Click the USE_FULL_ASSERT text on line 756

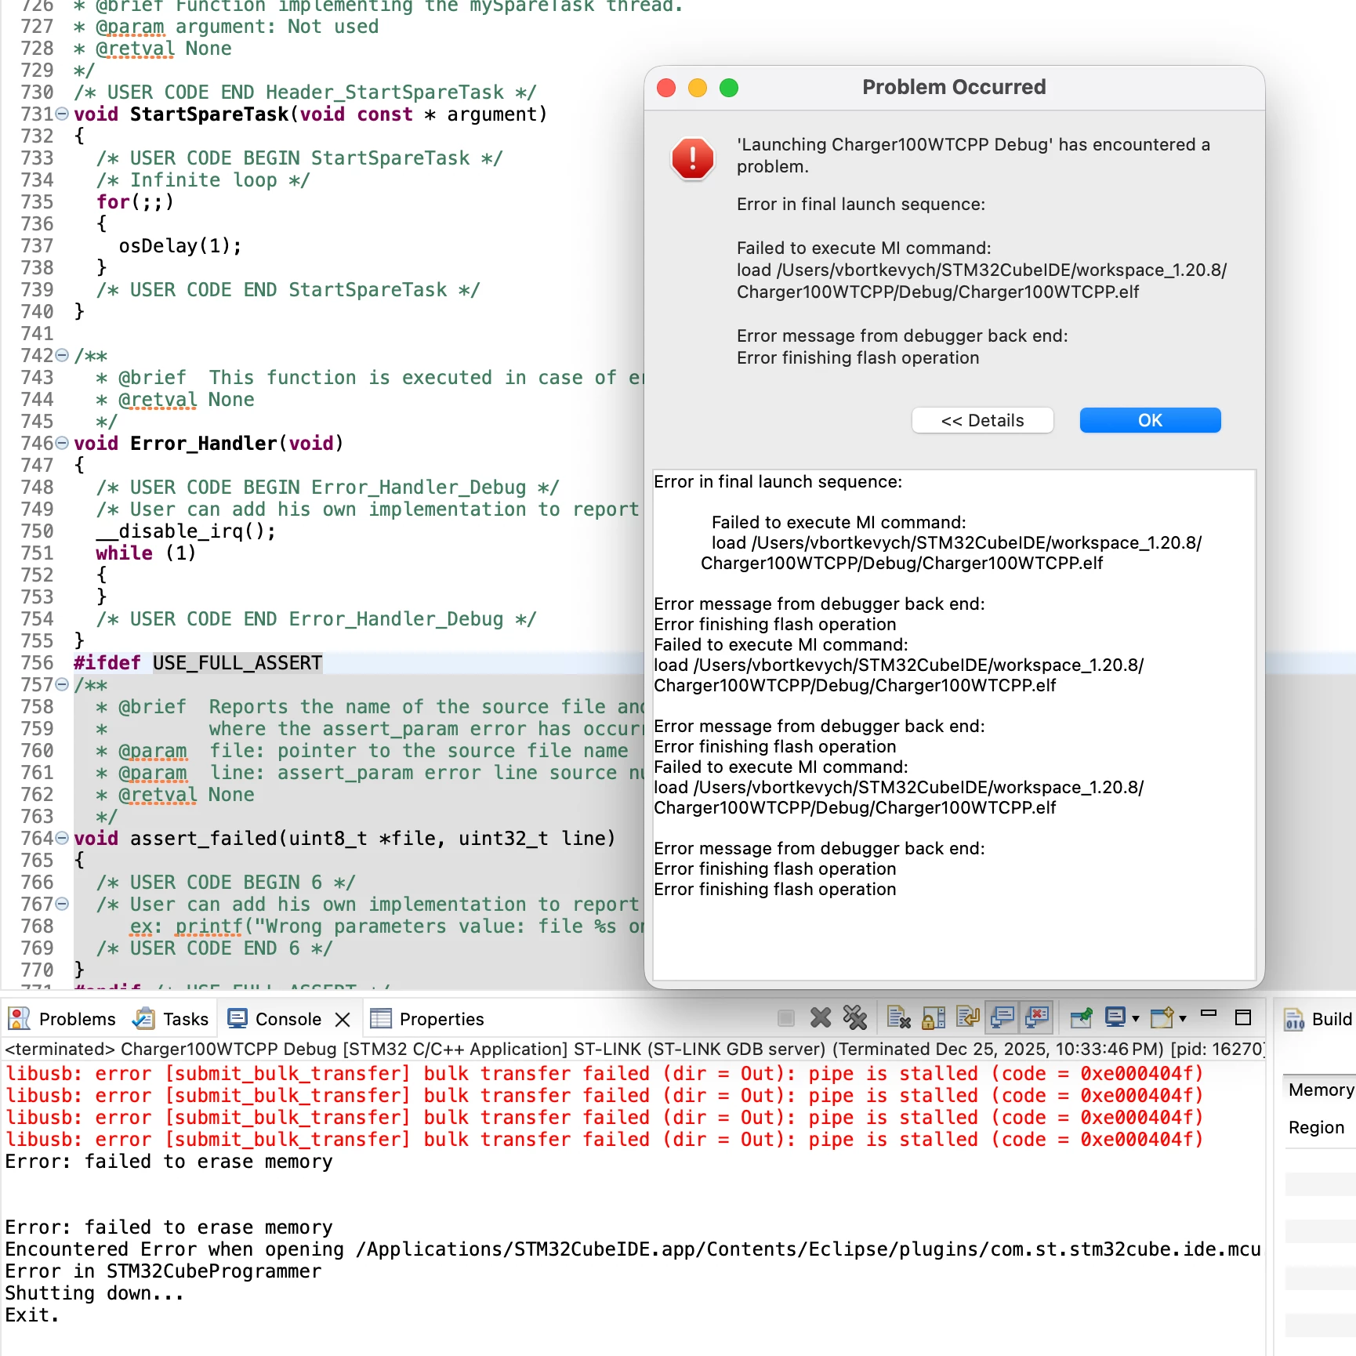click(237, 663)
